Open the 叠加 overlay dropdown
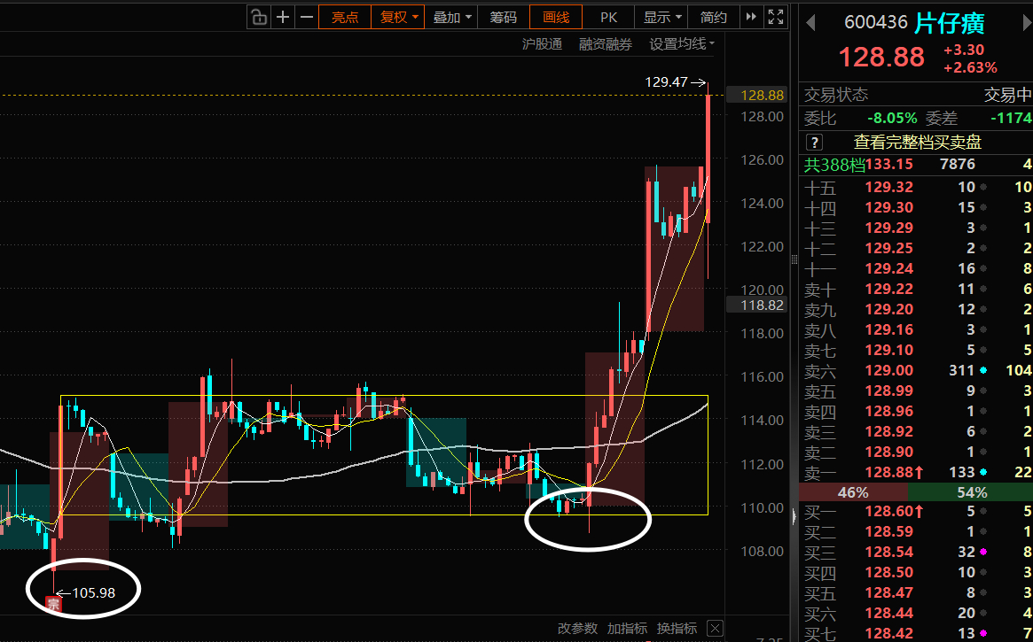Image resolution: width=1033 pixels, height=642 pixels. pyautogui.click(x=451, y=17)
